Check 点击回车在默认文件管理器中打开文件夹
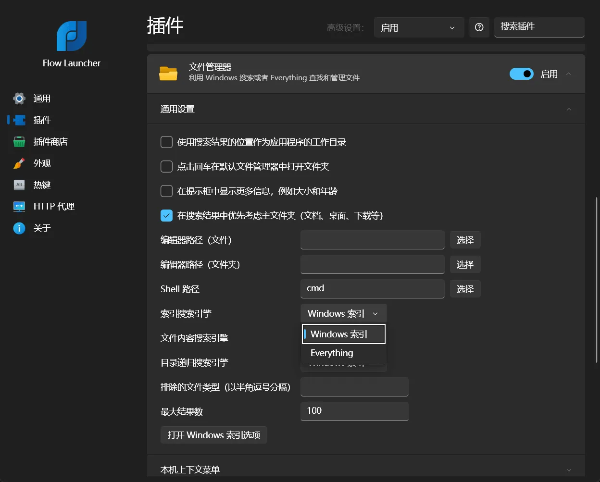Viewport: 600px width, 482px height. pyautogui.click(x=166, y=167)
